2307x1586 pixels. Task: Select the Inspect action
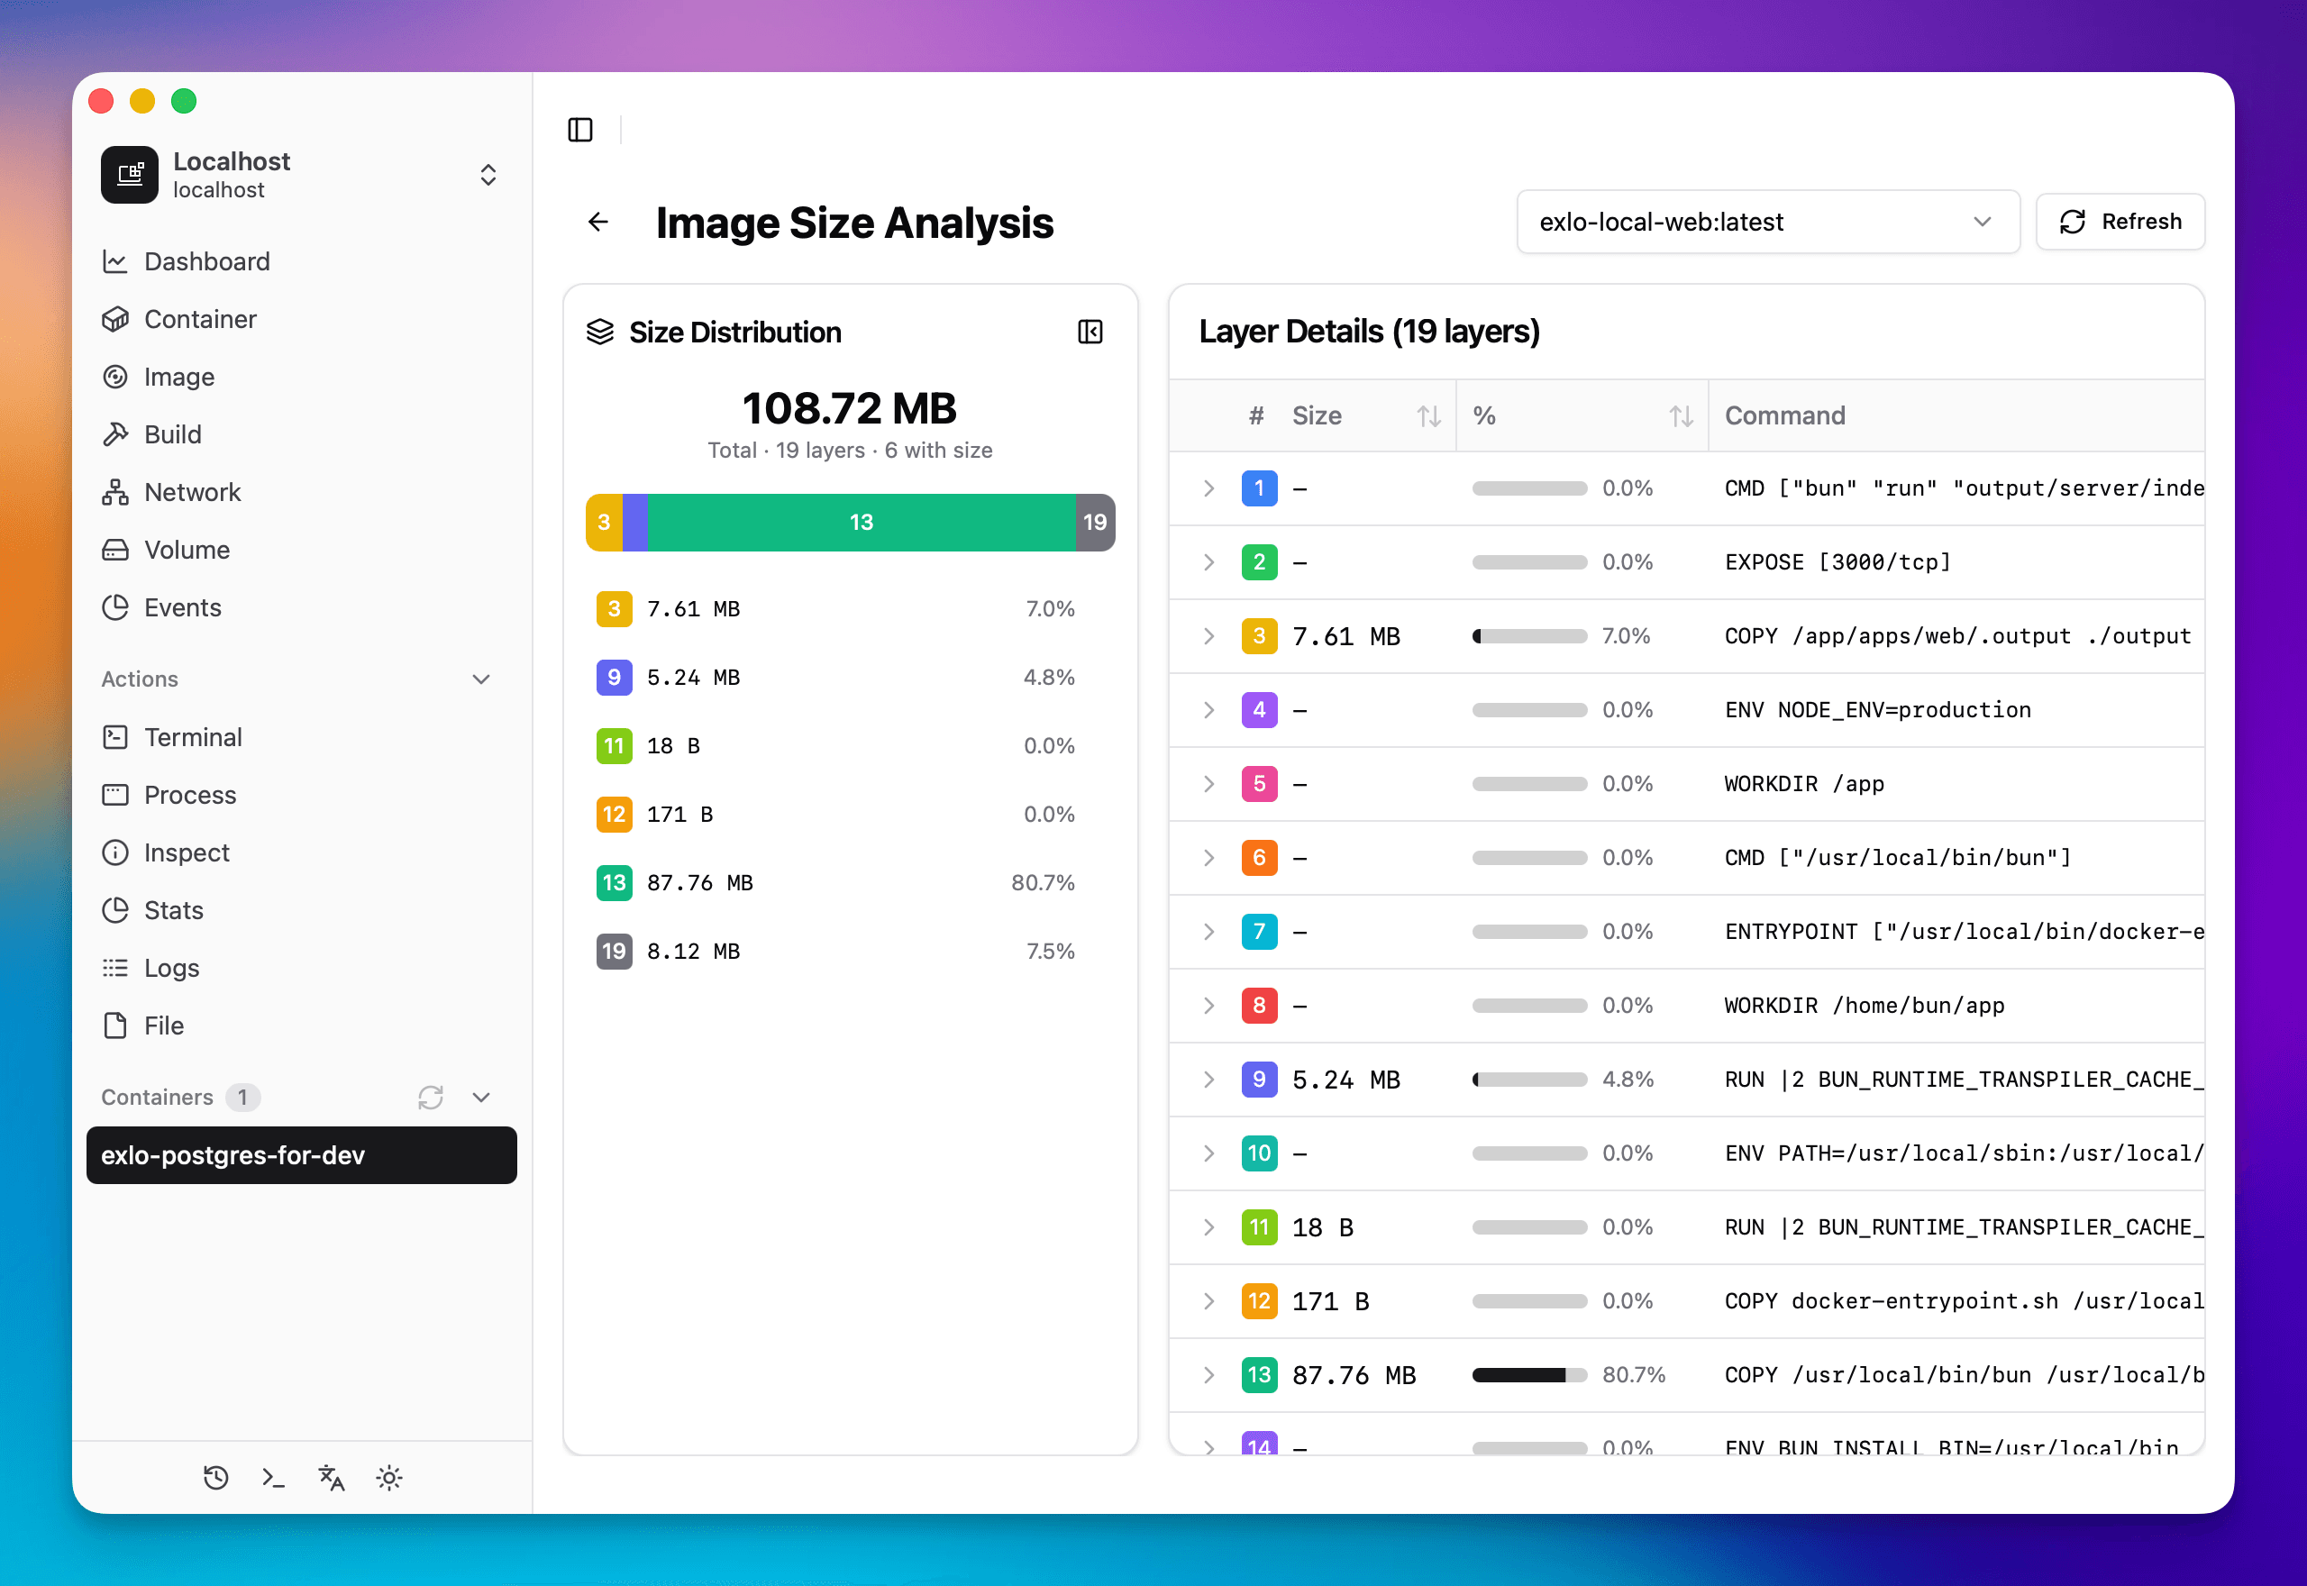coord(187,852)
